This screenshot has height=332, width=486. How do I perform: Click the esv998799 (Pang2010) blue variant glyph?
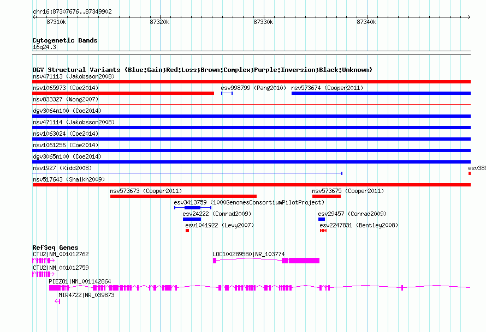tap(227, 93)
